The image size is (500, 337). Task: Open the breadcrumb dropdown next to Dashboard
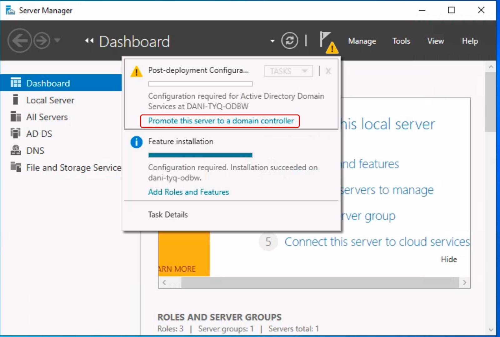pos(272,41)
